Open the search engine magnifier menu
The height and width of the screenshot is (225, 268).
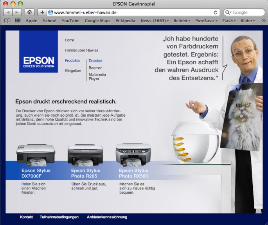[x=228, y=12]
